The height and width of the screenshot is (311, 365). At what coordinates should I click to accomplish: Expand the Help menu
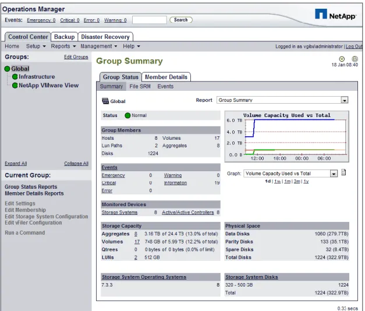point(132,46)
